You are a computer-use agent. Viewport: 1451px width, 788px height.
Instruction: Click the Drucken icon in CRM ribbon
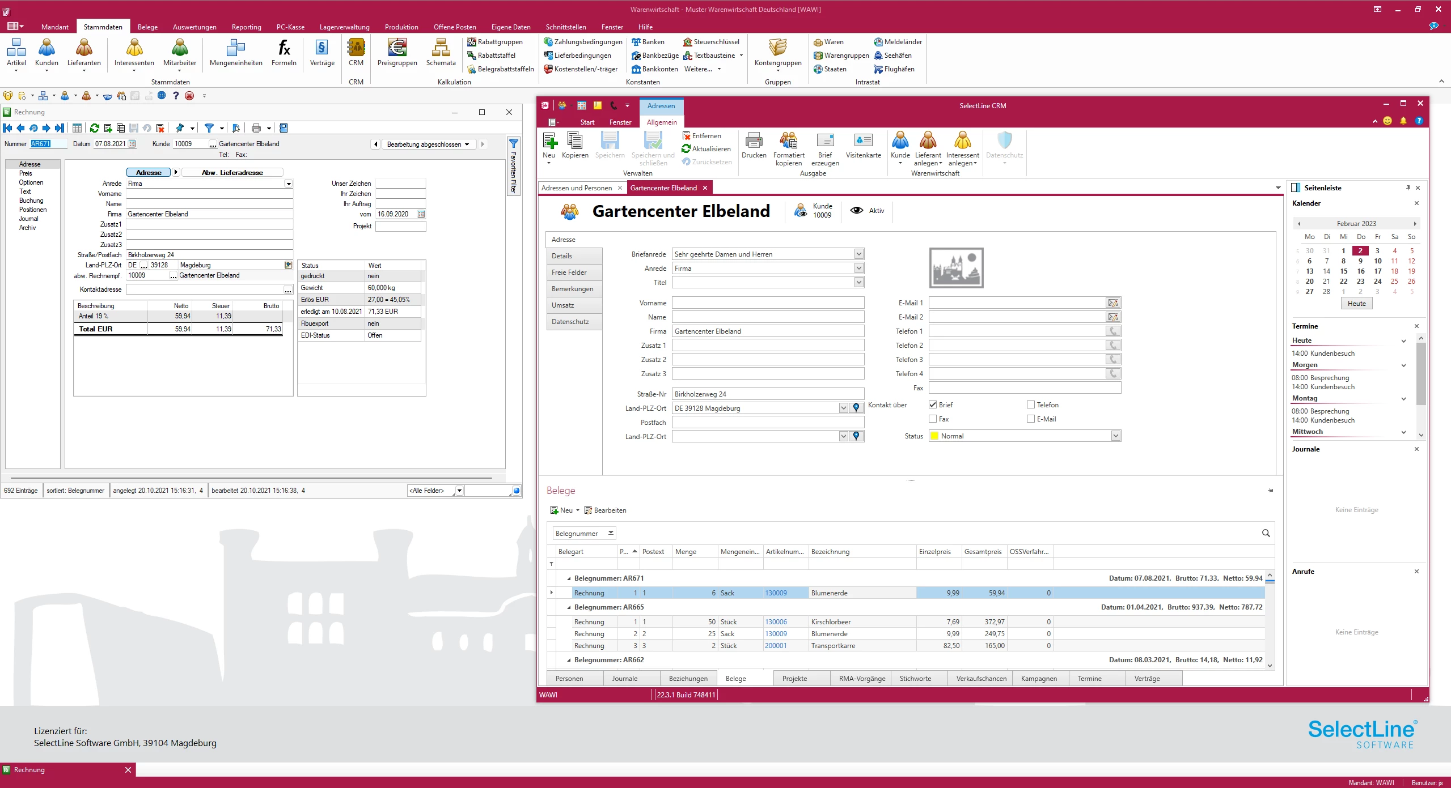coord(754,146)
